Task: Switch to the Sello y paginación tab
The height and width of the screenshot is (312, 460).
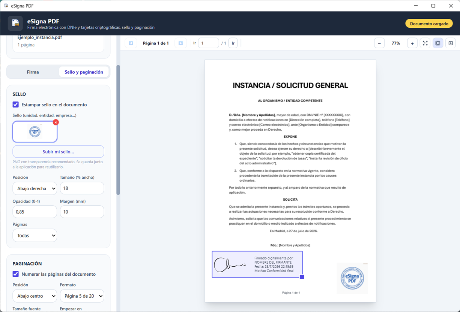Action: pyautogui.click(x=84, y=72)
